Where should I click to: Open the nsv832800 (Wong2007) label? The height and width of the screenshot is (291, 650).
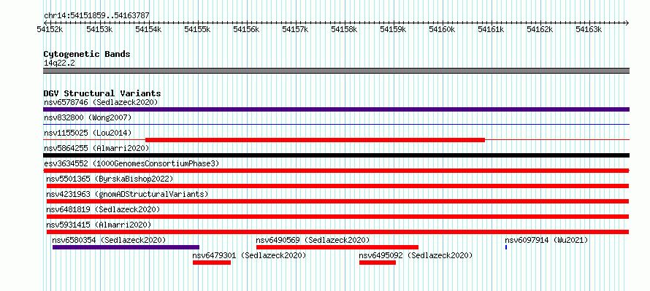[88, 117]
